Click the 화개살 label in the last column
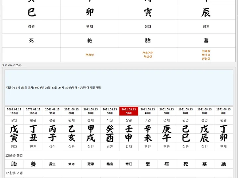This screenshot has height=178, width=238. (206, 51)
